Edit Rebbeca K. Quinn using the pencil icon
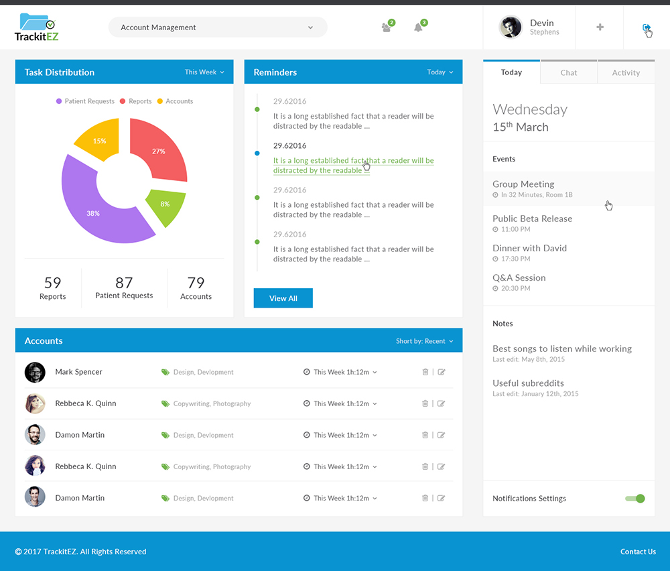The width and height of the screenshot is (670, 571). (x=442, y=403)
